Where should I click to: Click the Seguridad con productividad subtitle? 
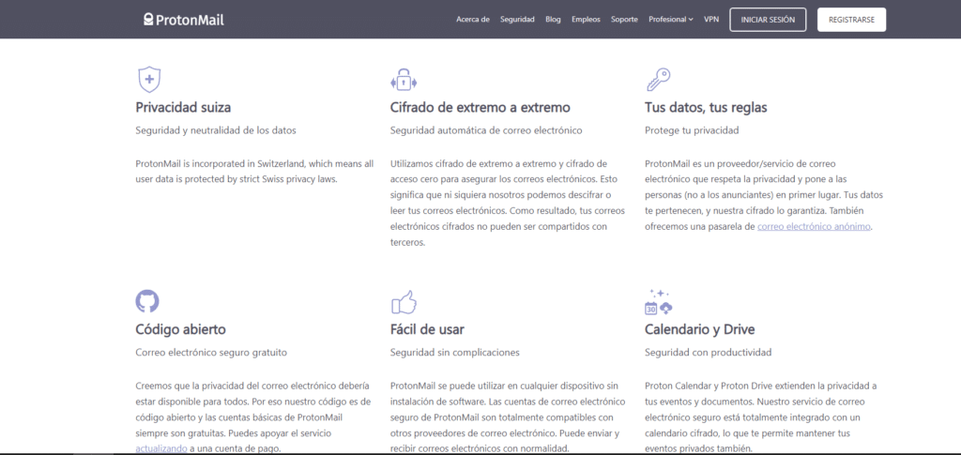click(708, 353)
